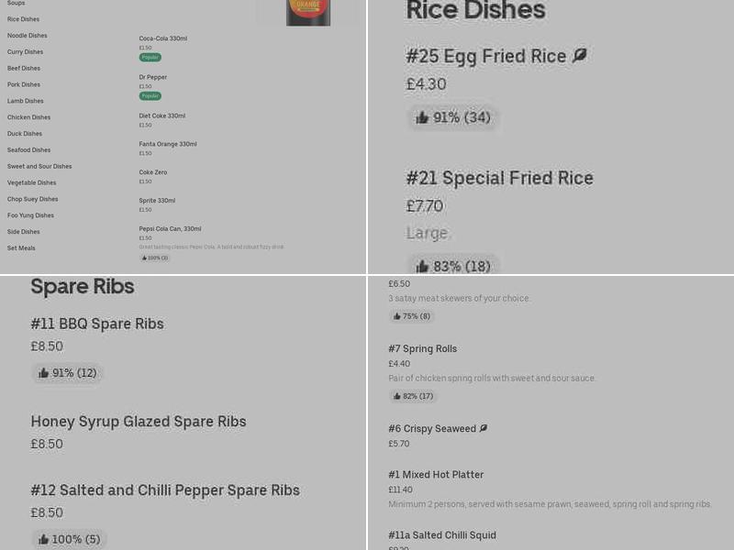Click the orange drink bottle thumbnail
Screen dimensions: 734x550
pyautogui.click(x=308, y=13)
